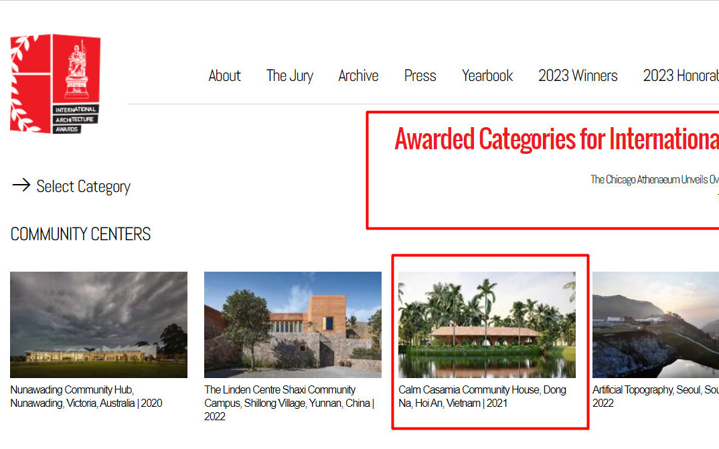Open the 2023 Honorable menu item
719x449 pixels.
pos(681,76)
